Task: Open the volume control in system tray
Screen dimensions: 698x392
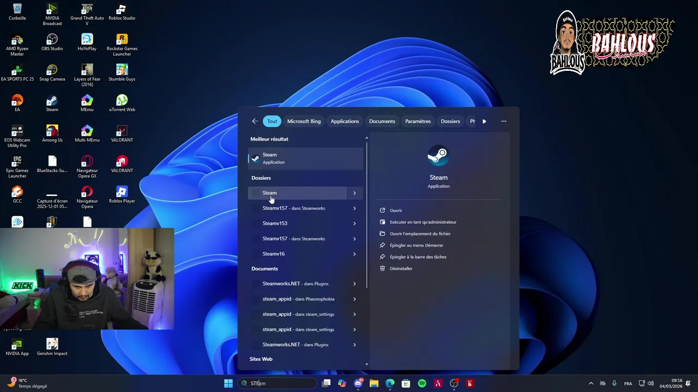Action: click(x=651, y=383)
